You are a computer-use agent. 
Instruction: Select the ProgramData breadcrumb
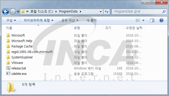(68, 11)
